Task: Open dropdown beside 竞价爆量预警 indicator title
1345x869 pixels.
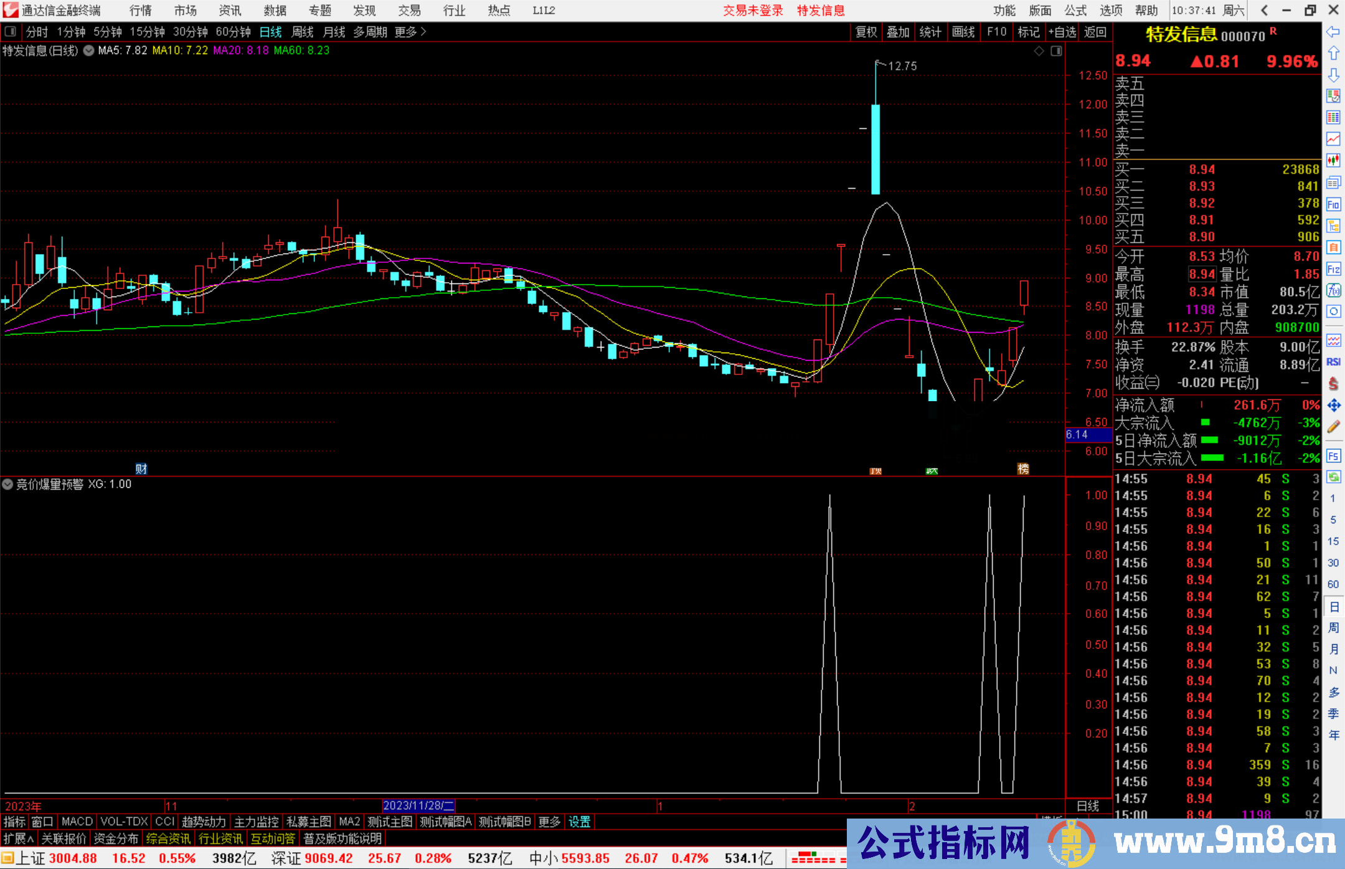Action: (7, 484)
